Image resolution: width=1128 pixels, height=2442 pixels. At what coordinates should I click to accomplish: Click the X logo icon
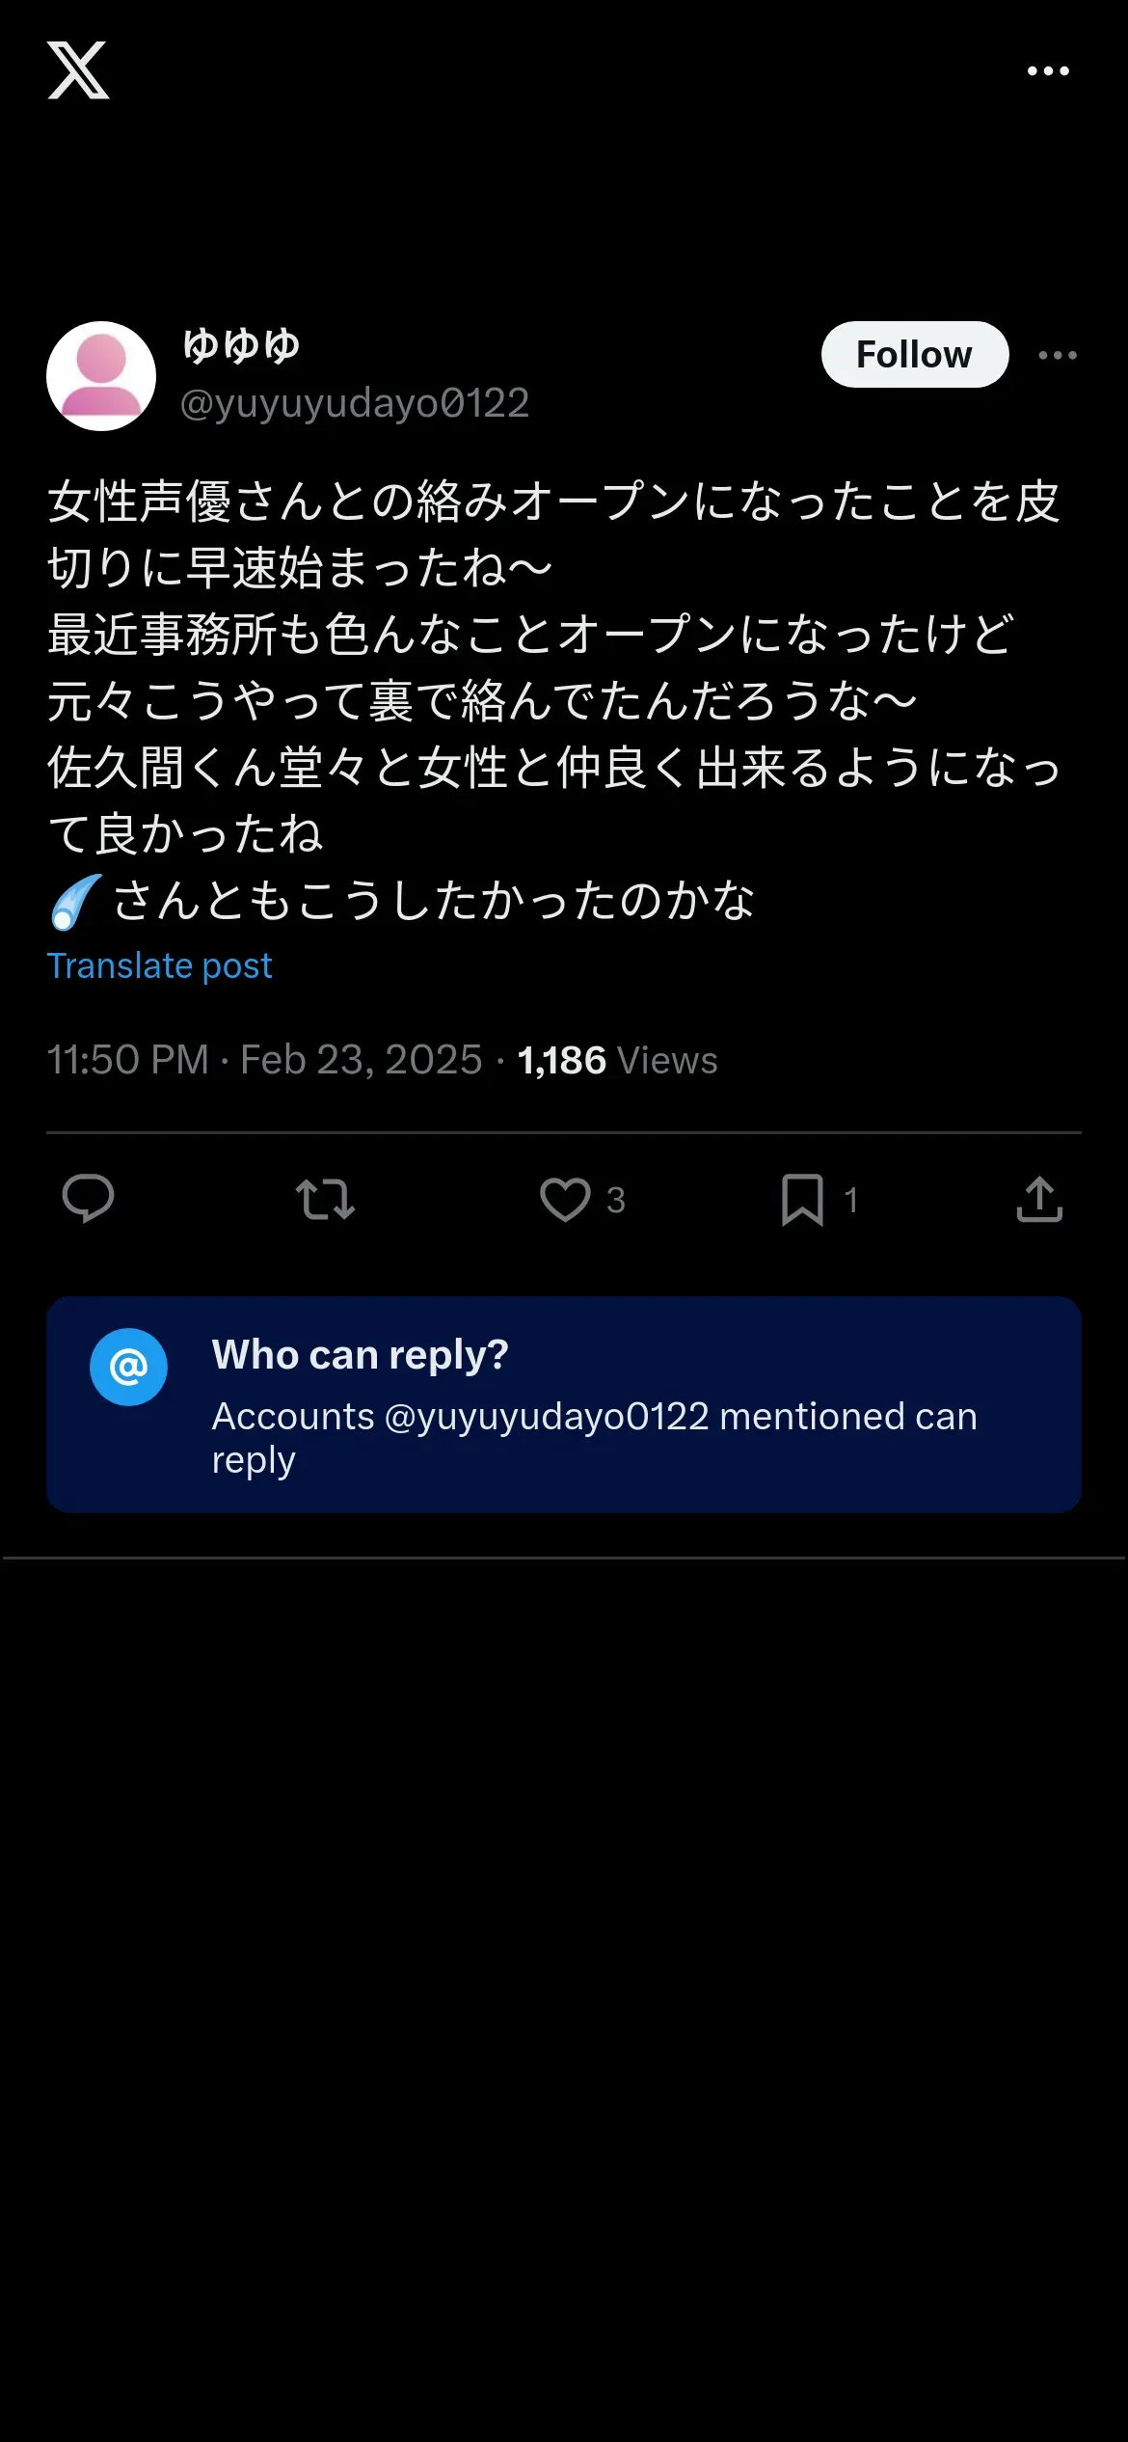click(x=78, y=70)
